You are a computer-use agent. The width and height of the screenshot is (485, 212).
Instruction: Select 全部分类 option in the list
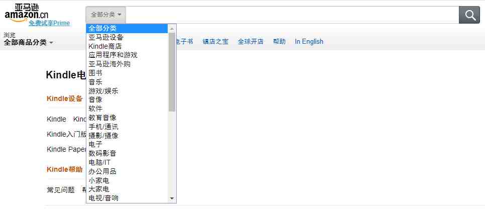[x=128, y=29]
